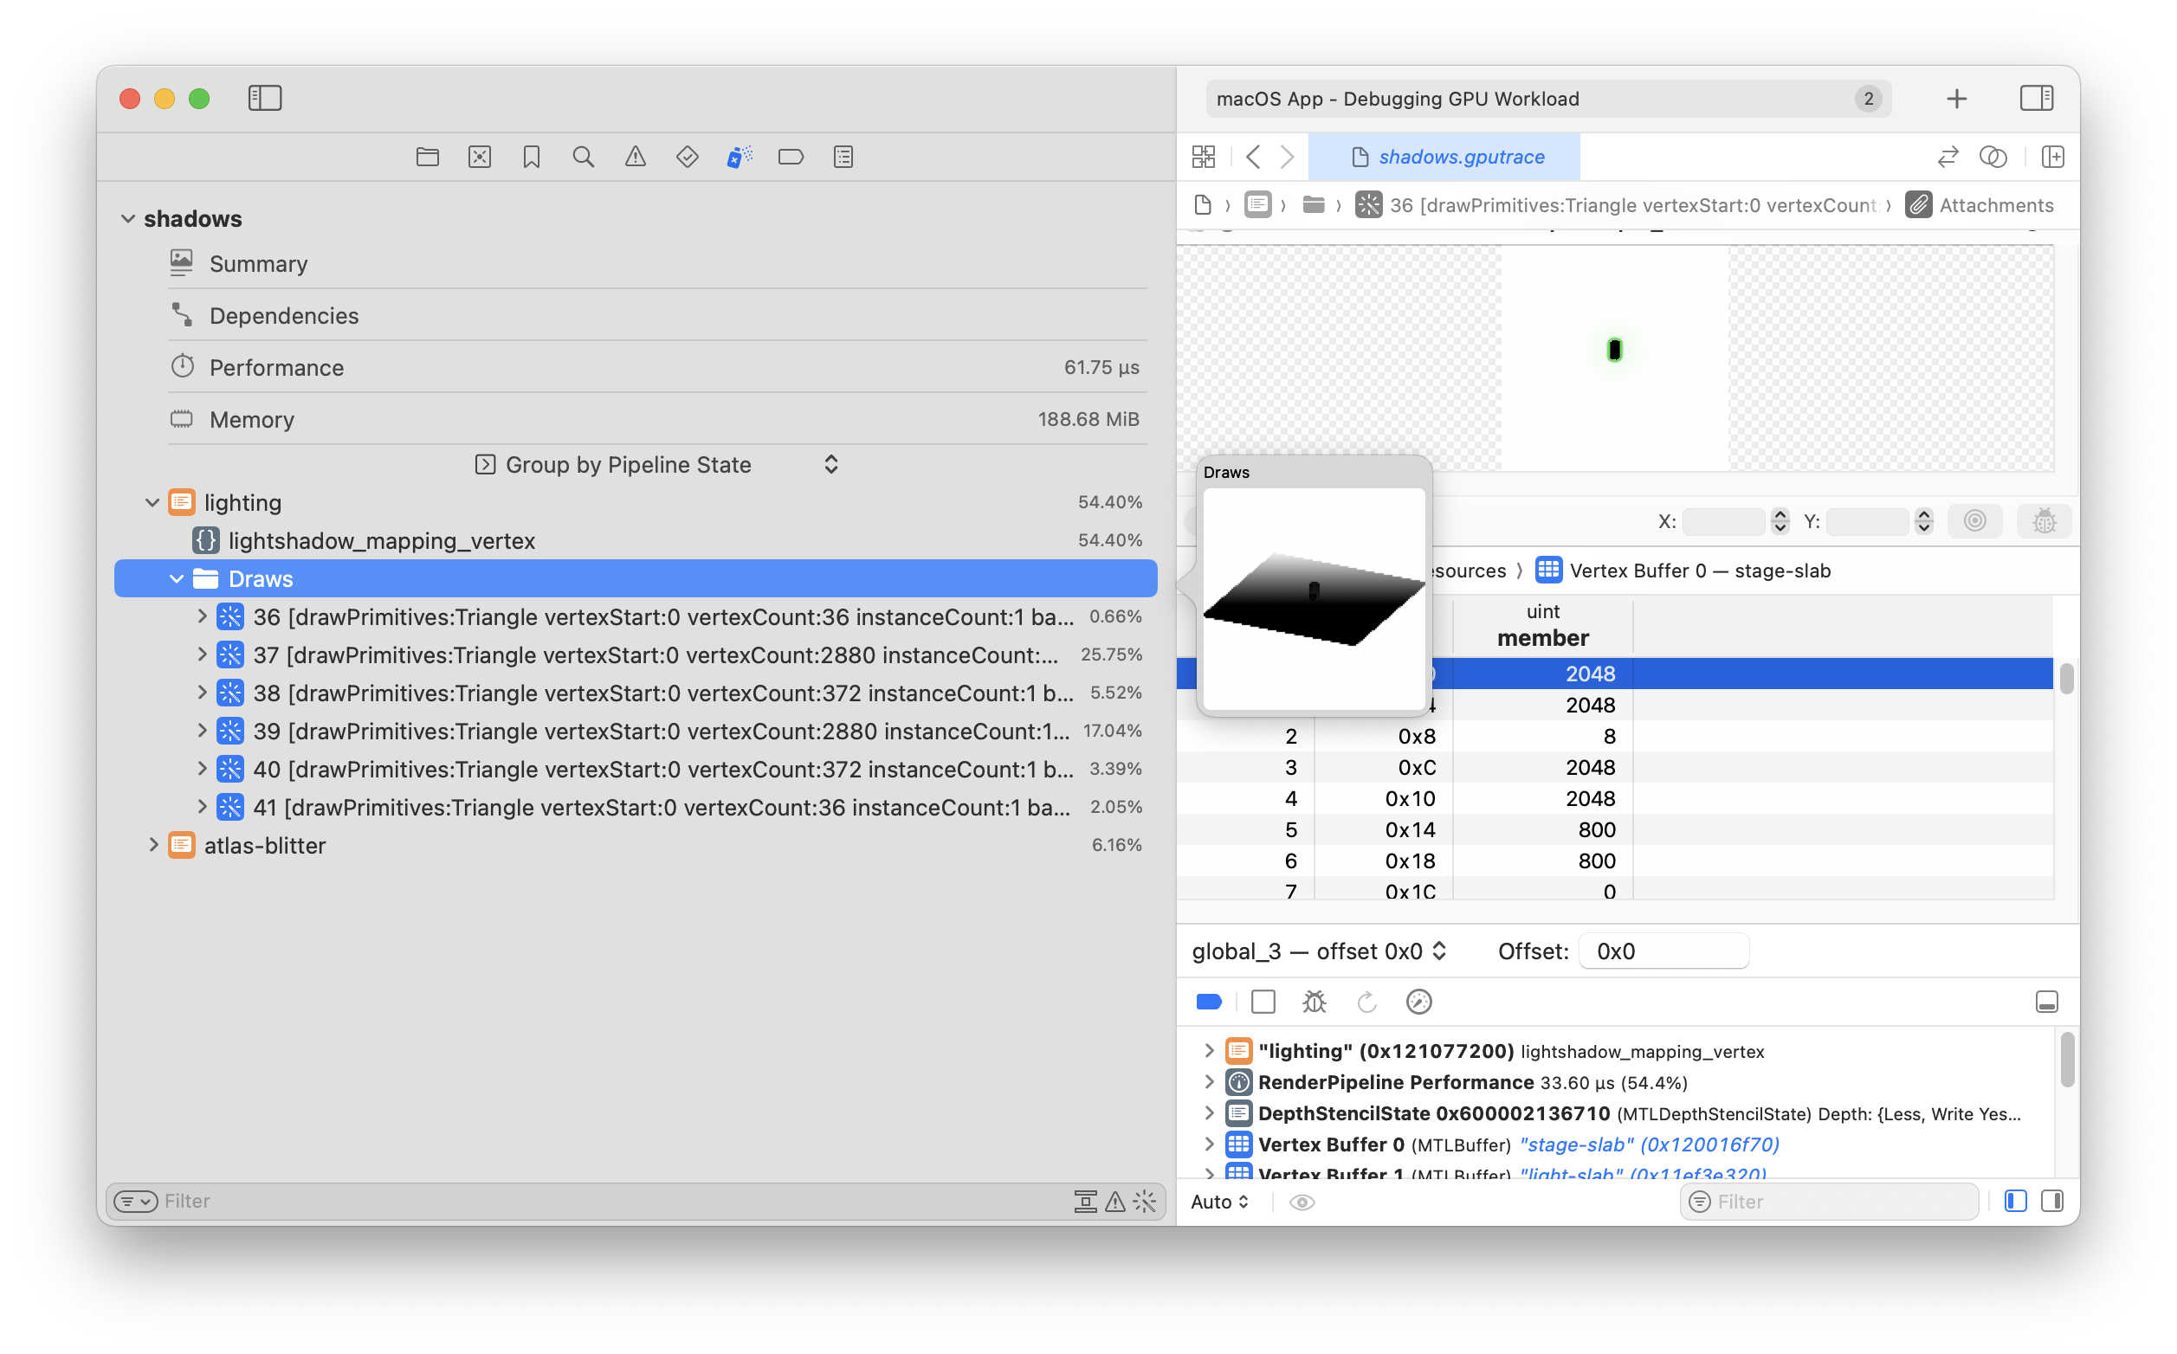
Task: Click the related items grid icon
Action: point(1205,158)
